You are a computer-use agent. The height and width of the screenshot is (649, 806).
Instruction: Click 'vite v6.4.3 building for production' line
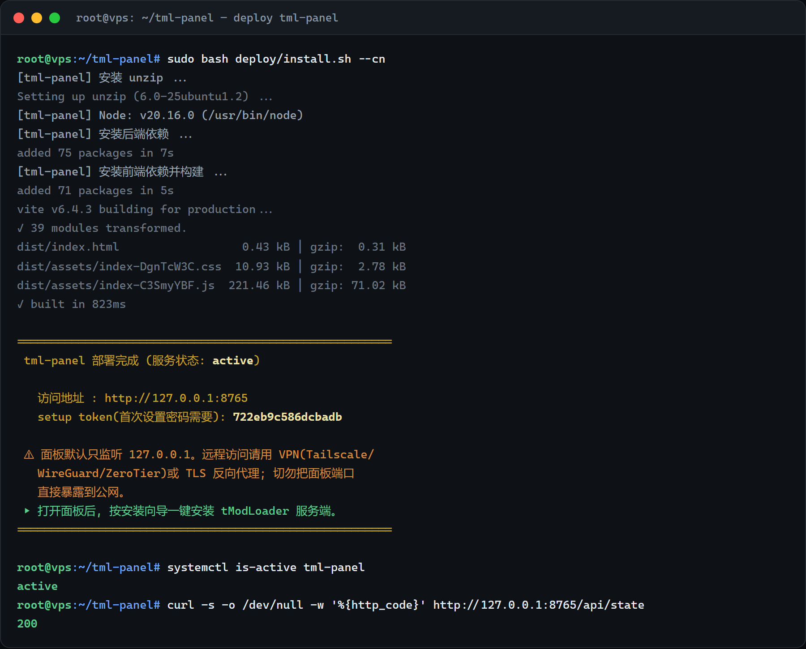tap(145, 209)
